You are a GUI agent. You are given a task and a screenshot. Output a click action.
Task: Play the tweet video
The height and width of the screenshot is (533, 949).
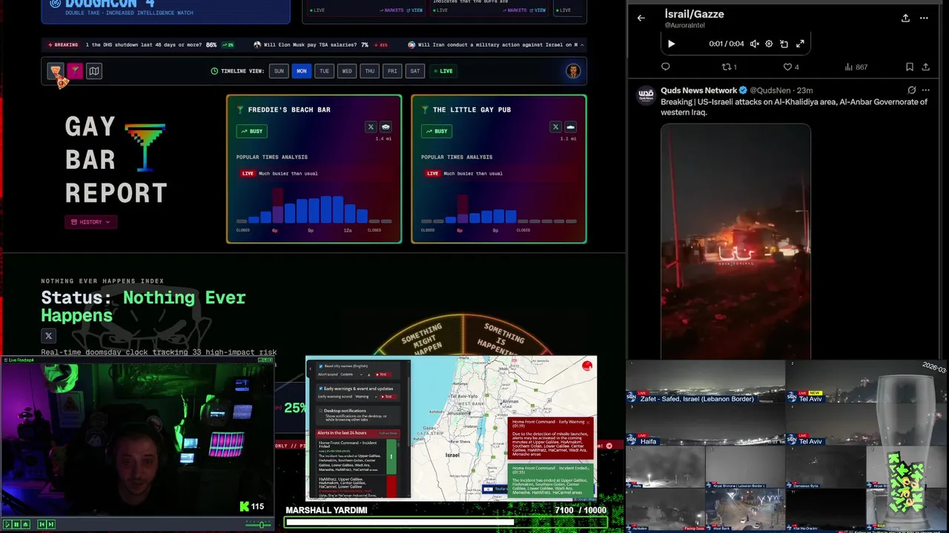[671, 44]
